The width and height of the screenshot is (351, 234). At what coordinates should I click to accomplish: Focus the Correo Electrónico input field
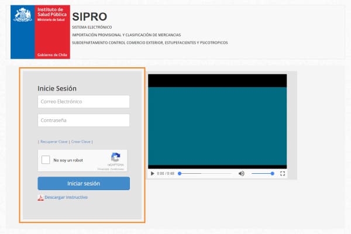pos(83,102)
